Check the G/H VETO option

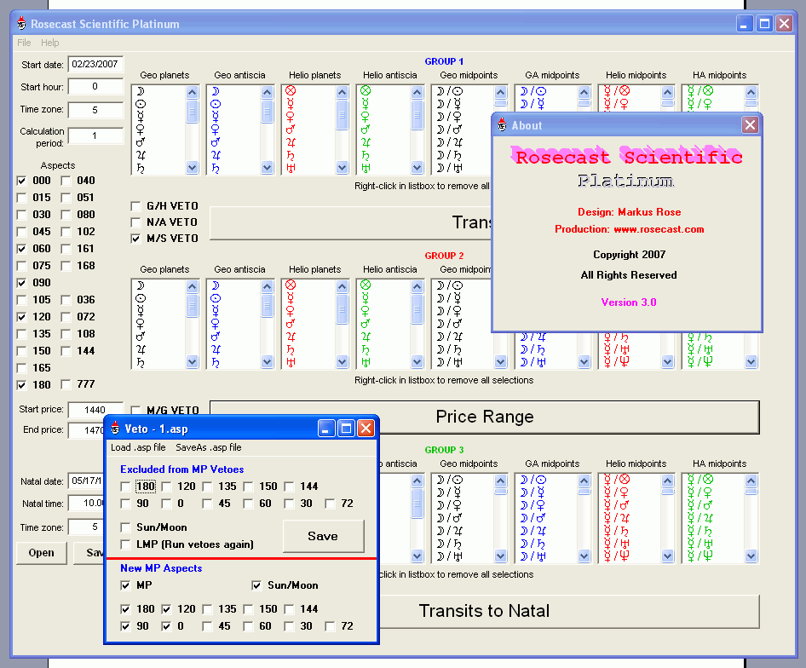[x=135, y=206]
